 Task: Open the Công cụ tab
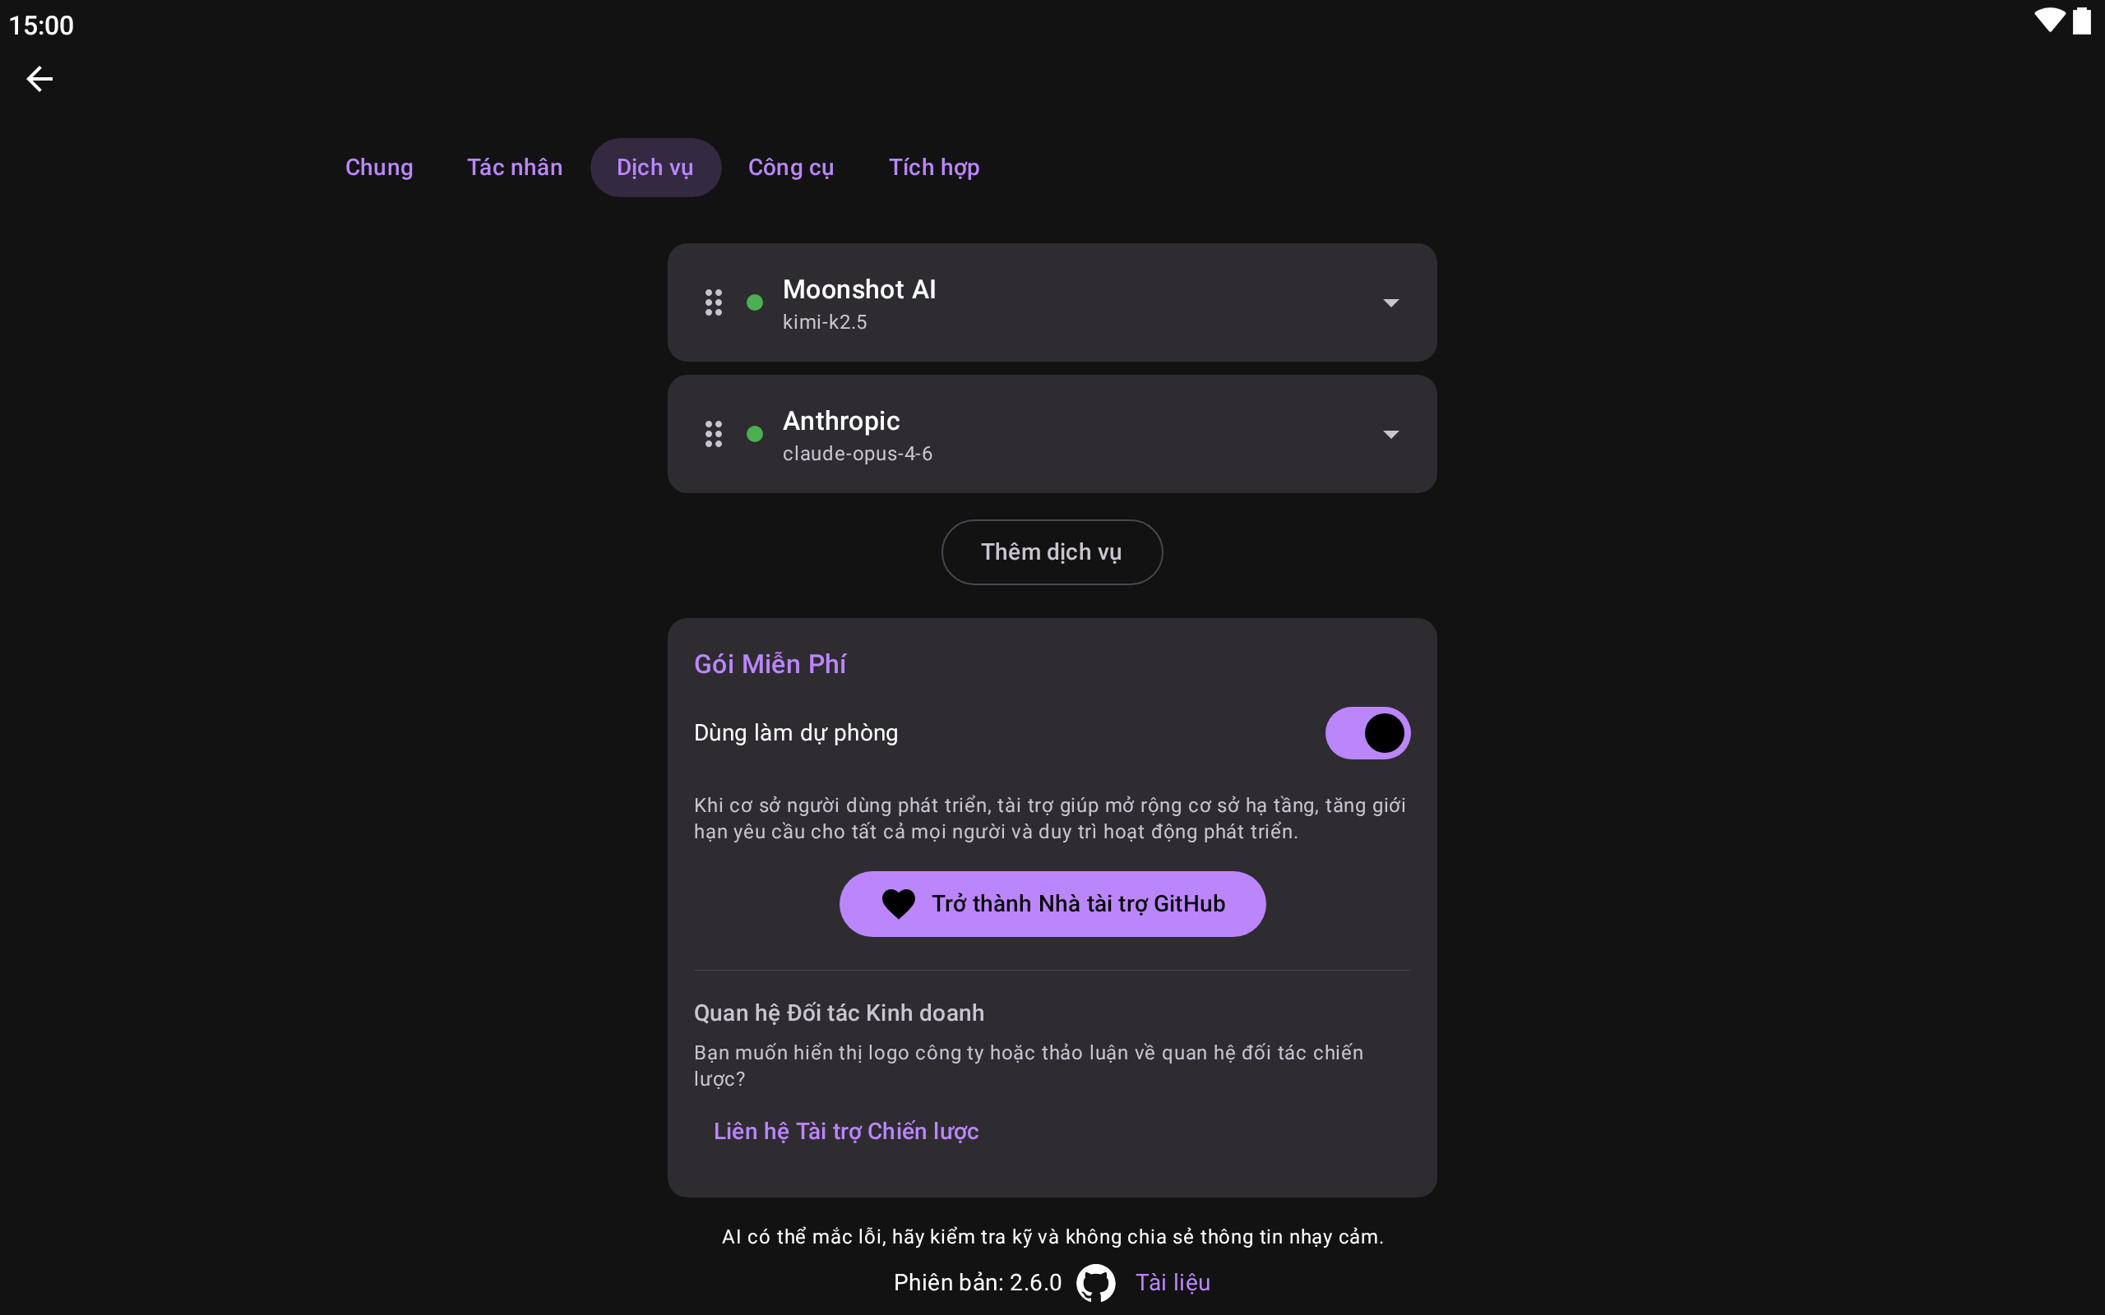coord(791,167)
